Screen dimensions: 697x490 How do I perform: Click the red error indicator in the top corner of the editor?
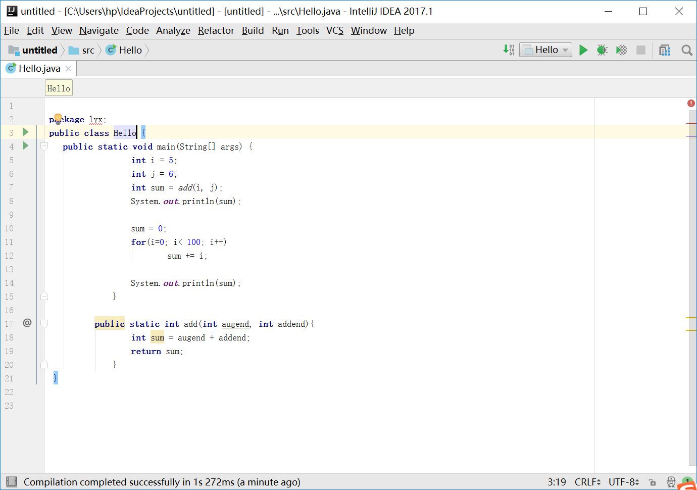tap(691, 103)
